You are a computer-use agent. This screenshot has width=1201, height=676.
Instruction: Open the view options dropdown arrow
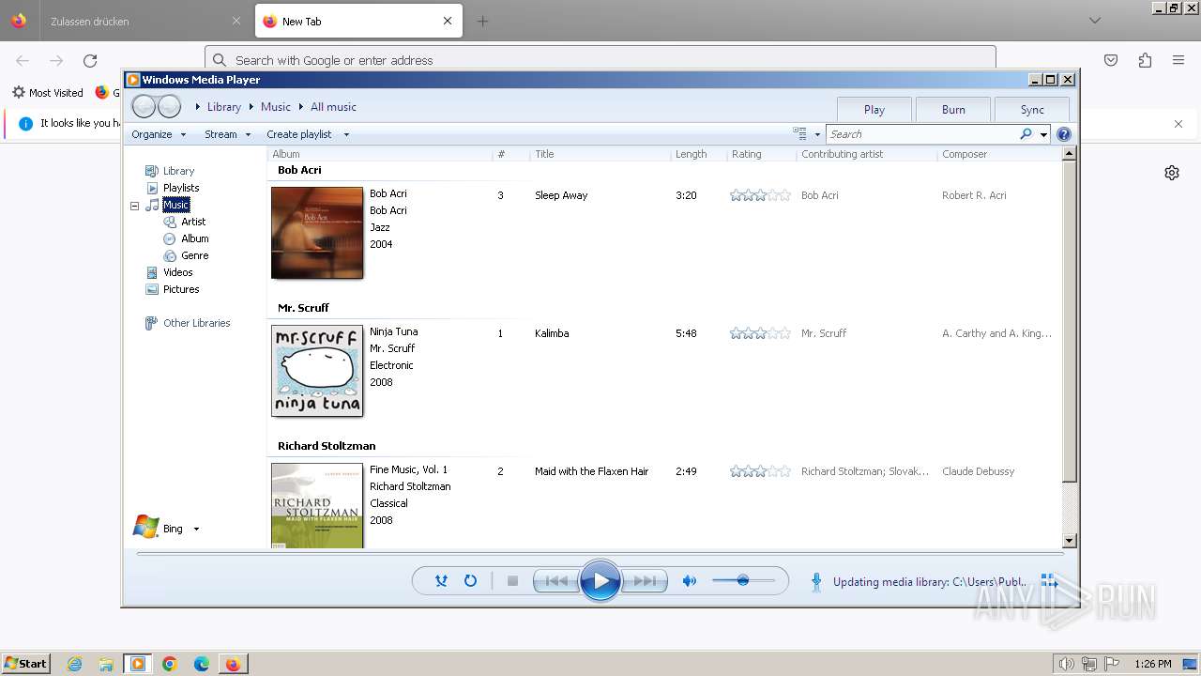[817, 134]
